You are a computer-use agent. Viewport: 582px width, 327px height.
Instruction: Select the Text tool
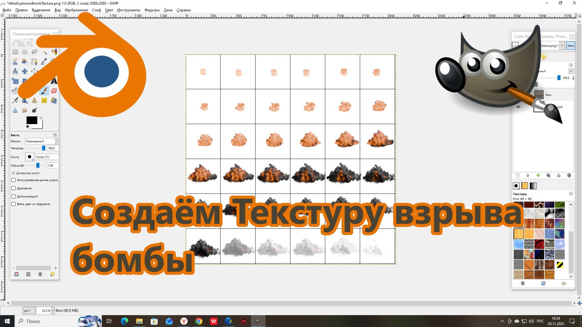[x=54, y=81]
